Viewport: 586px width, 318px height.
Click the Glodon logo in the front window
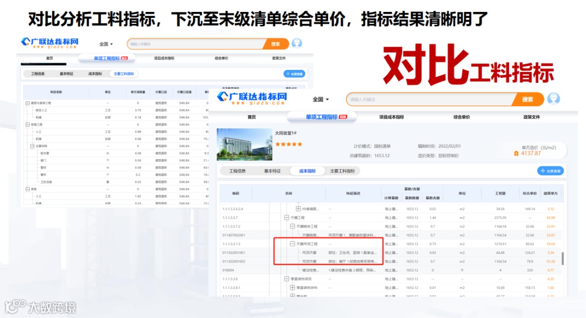coord(252,98)
